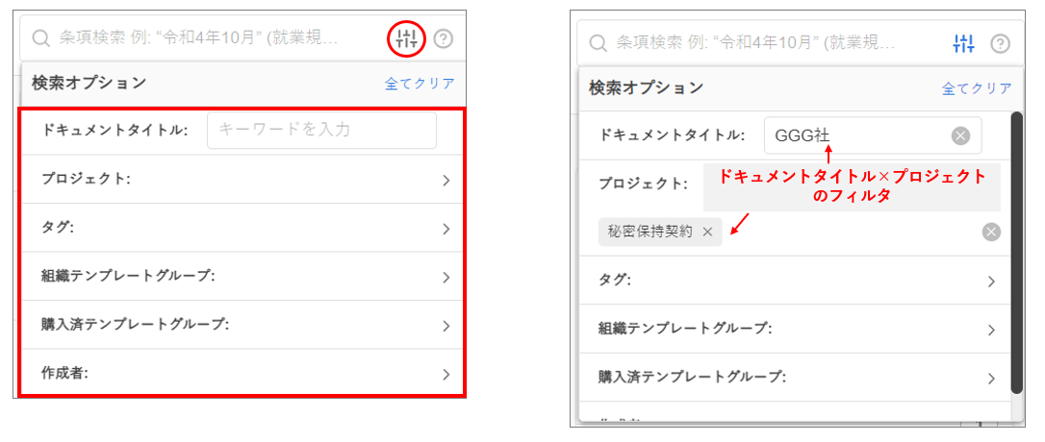The height and width of the screenshot is (442, 1045).
Task: Open help icon in left search bar
Action: tap(443, 38)
